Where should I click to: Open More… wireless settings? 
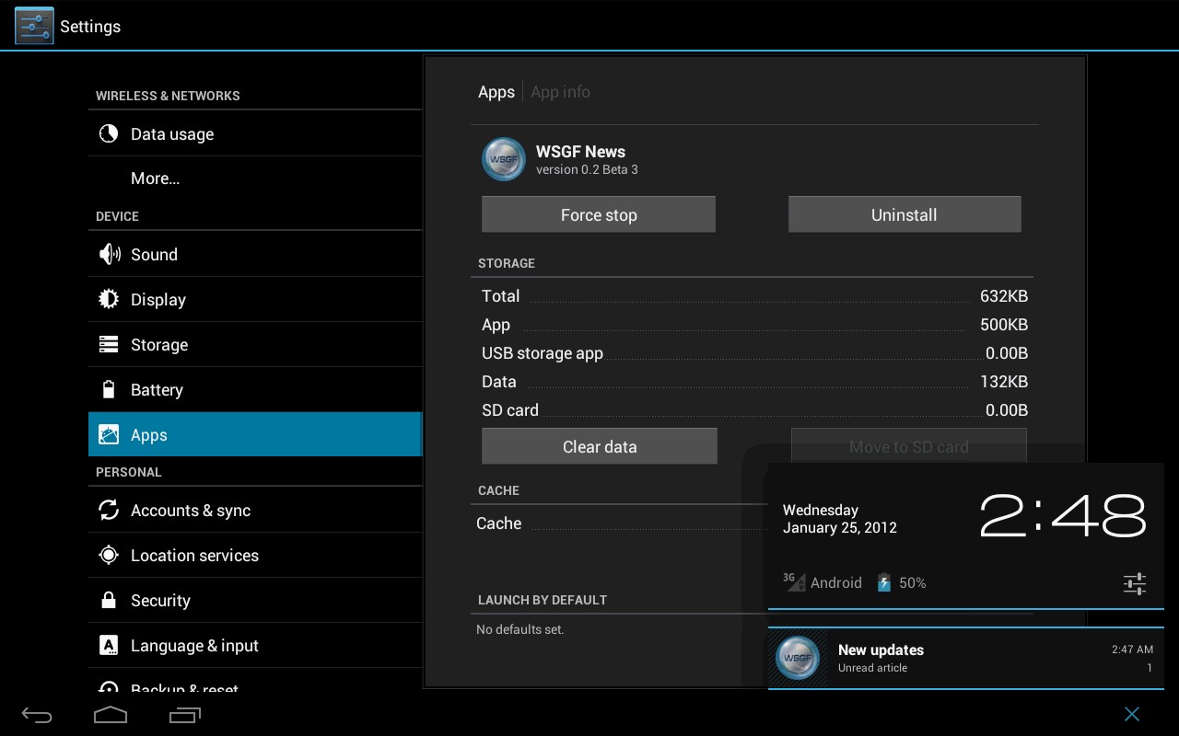point(255,178)
